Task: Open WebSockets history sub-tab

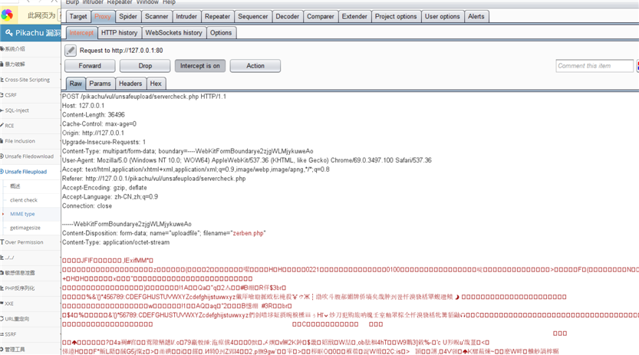Action: 173,32
